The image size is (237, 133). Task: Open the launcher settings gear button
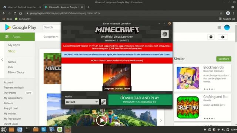pyautogui.click(x=165, y=34)
